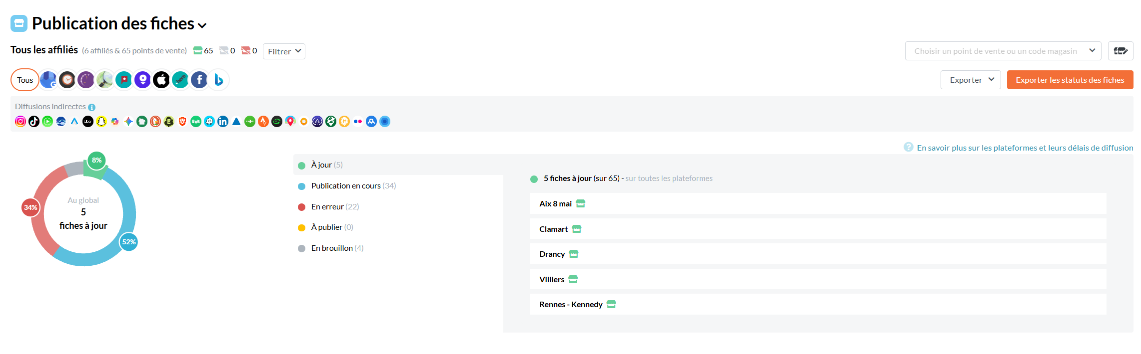Image resolution: width=1141 pixels, height=354 pixels.
Task: Select the HERE platform icon
Action: tap(180, 80)
